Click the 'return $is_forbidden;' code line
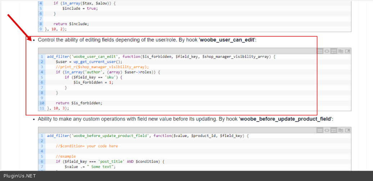This screenshot has width=373, height=181. (x=79, y=103)
